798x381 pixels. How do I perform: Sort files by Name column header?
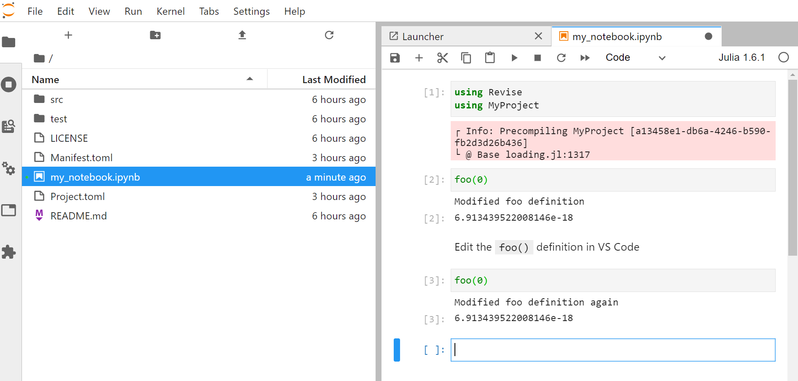pyautogui.click(x=46, y=80)
